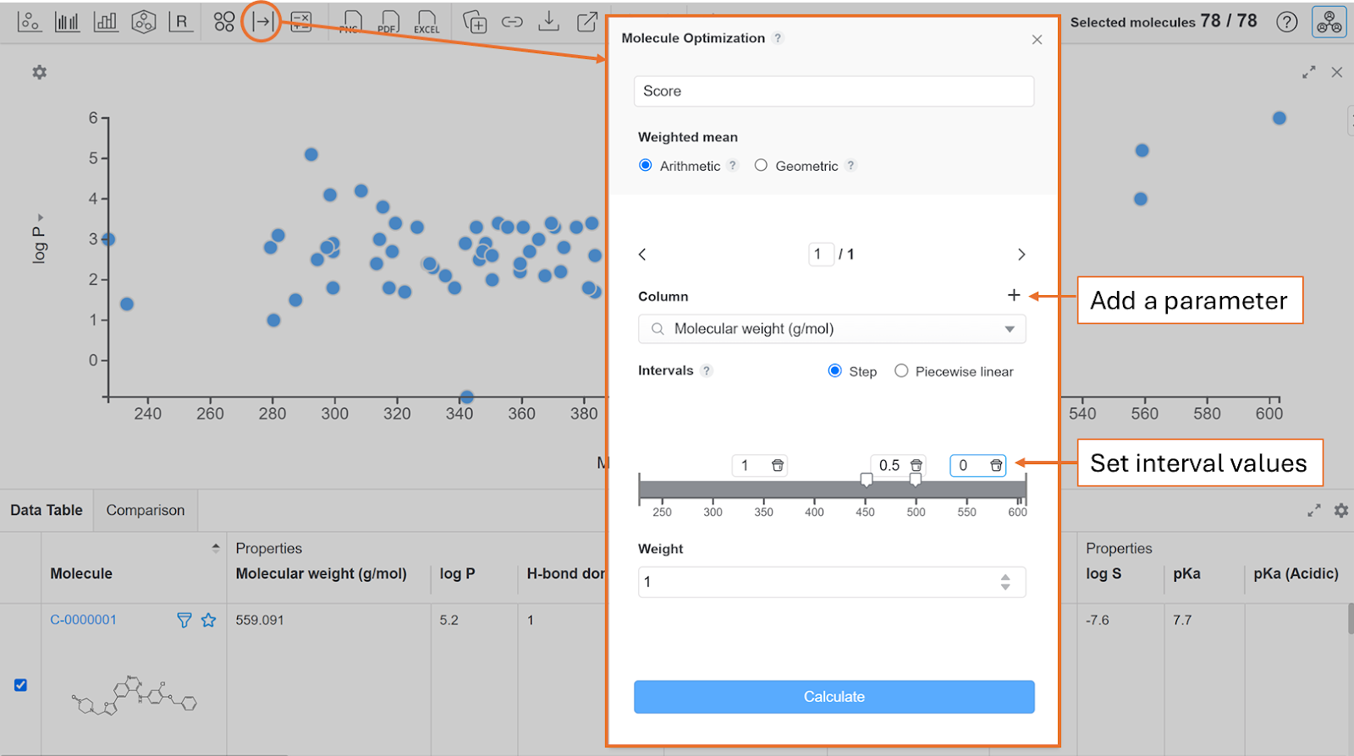Go to next parameter page
Image resolution: width=1354 pixels, height=756 pixels.
tap(1021, 255)
